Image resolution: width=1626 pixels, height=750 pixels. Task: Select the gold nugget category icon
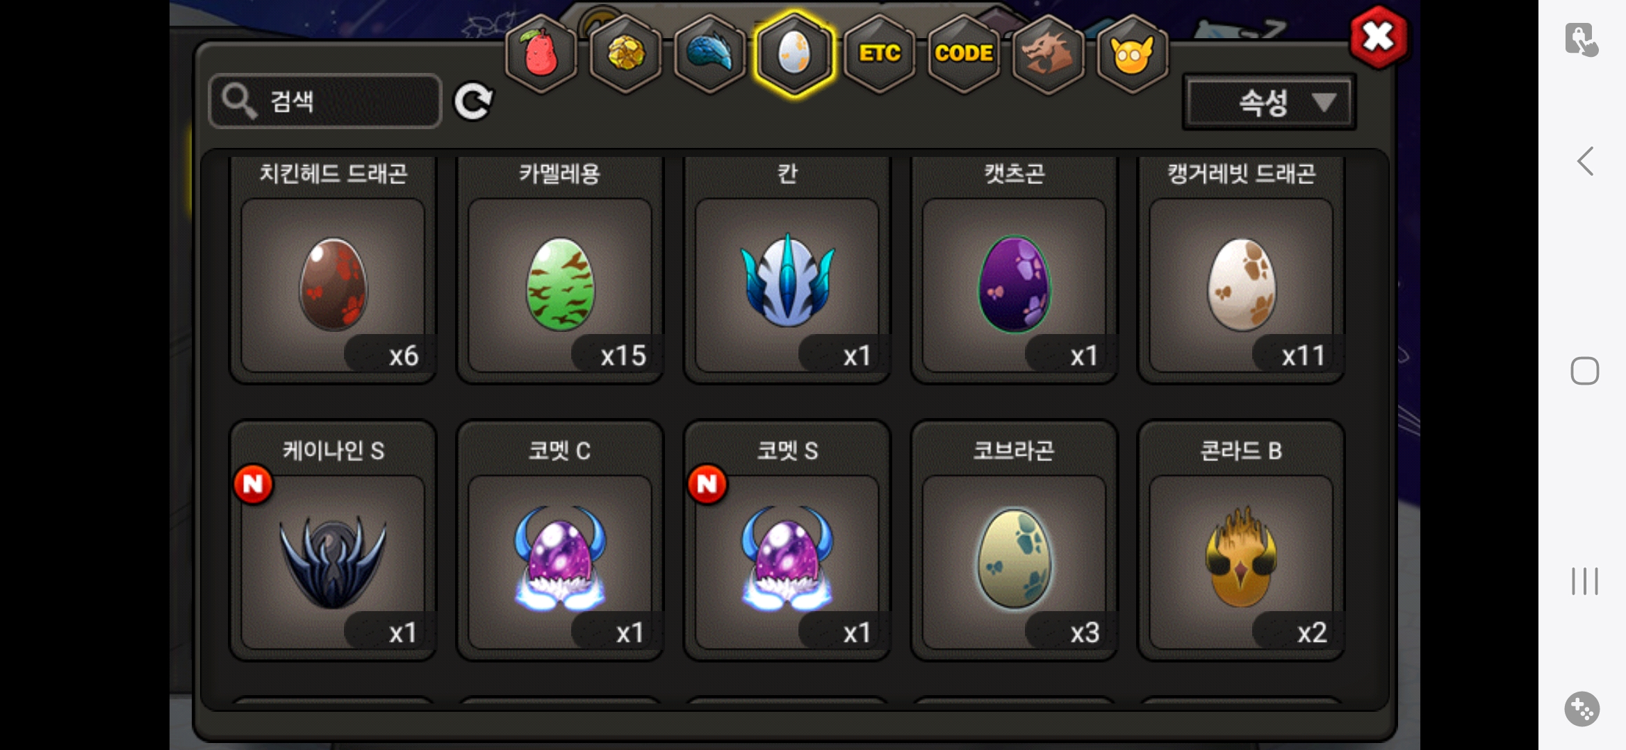[625, 53]
